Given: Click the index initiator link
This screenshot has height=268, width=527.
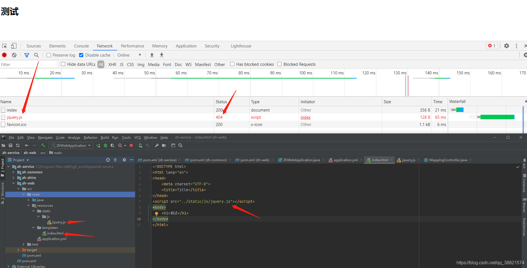Looking at the screenshot, I should tap(306, 117).
